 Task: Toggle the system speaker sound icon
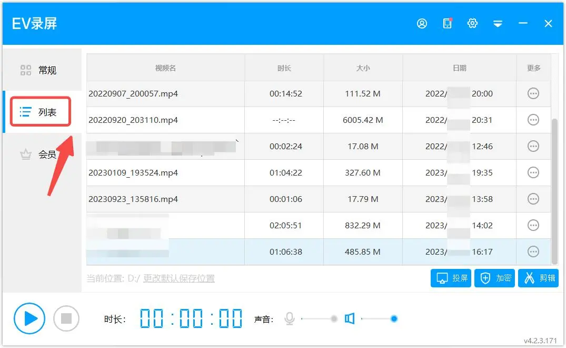click(350, 318)
